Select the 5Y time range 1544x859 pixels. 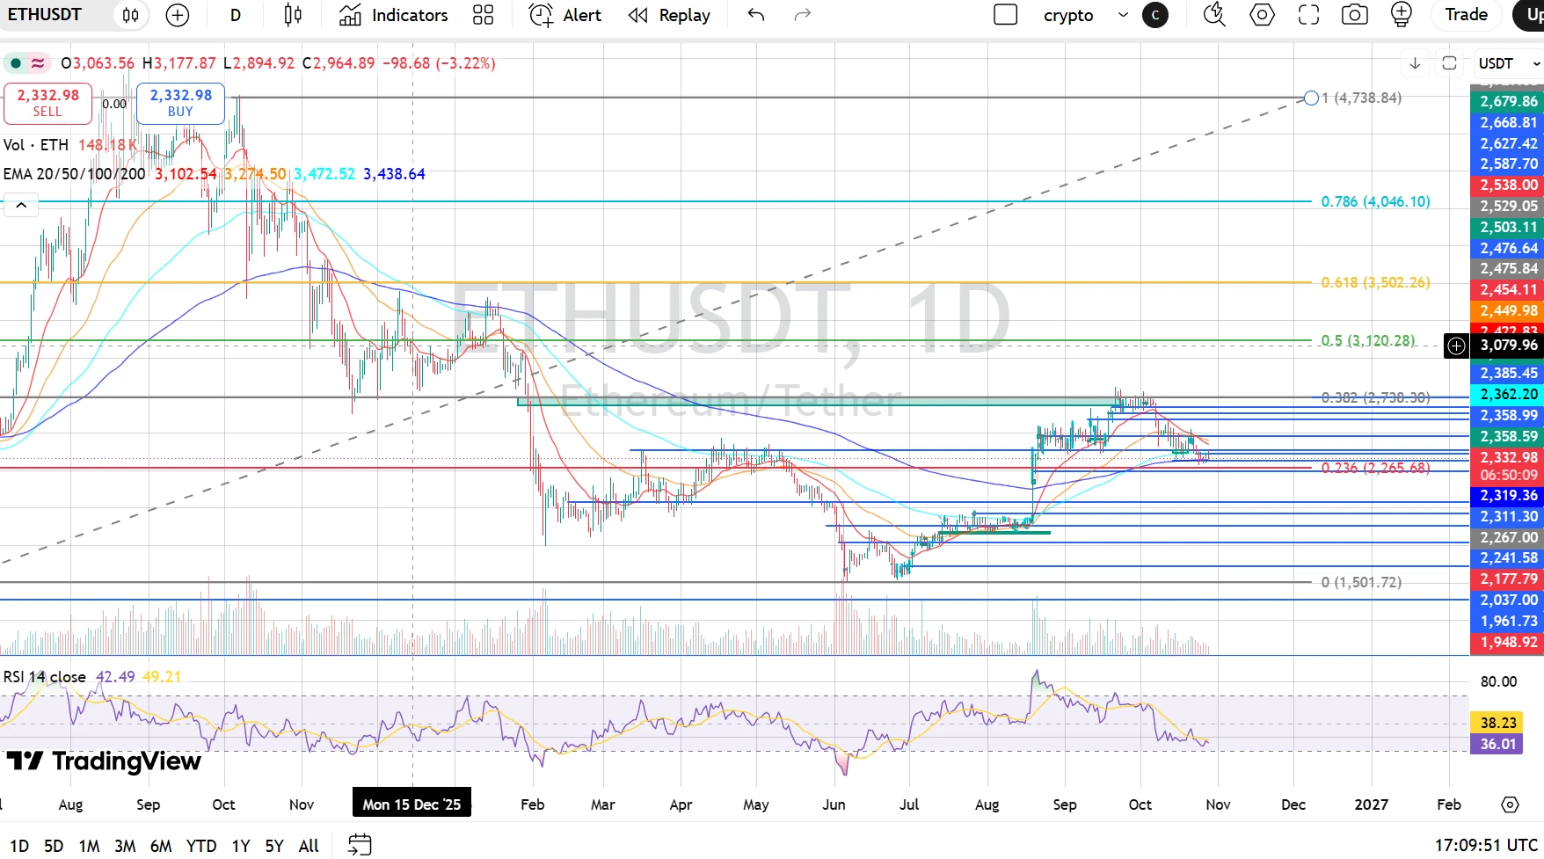274,846
